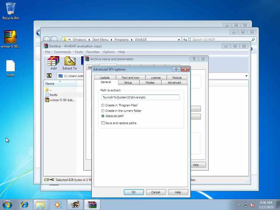
Task: Select the hosts file on the desktop
Action: point(11,68)
